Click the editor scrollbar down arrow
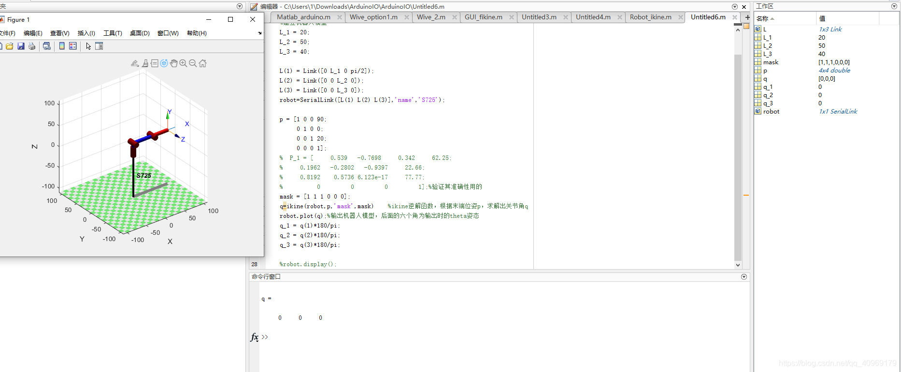This screenshot has height=372, width=901. click(x=738, y=265)
